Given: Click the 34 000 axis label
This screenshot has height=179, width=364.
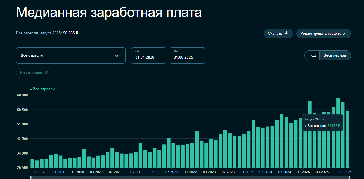Looking at the screenshot, I should [x=22, y=153].
